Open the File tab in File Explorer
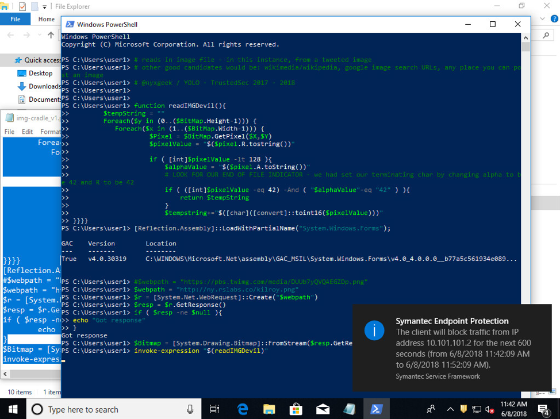 point(16,19)
